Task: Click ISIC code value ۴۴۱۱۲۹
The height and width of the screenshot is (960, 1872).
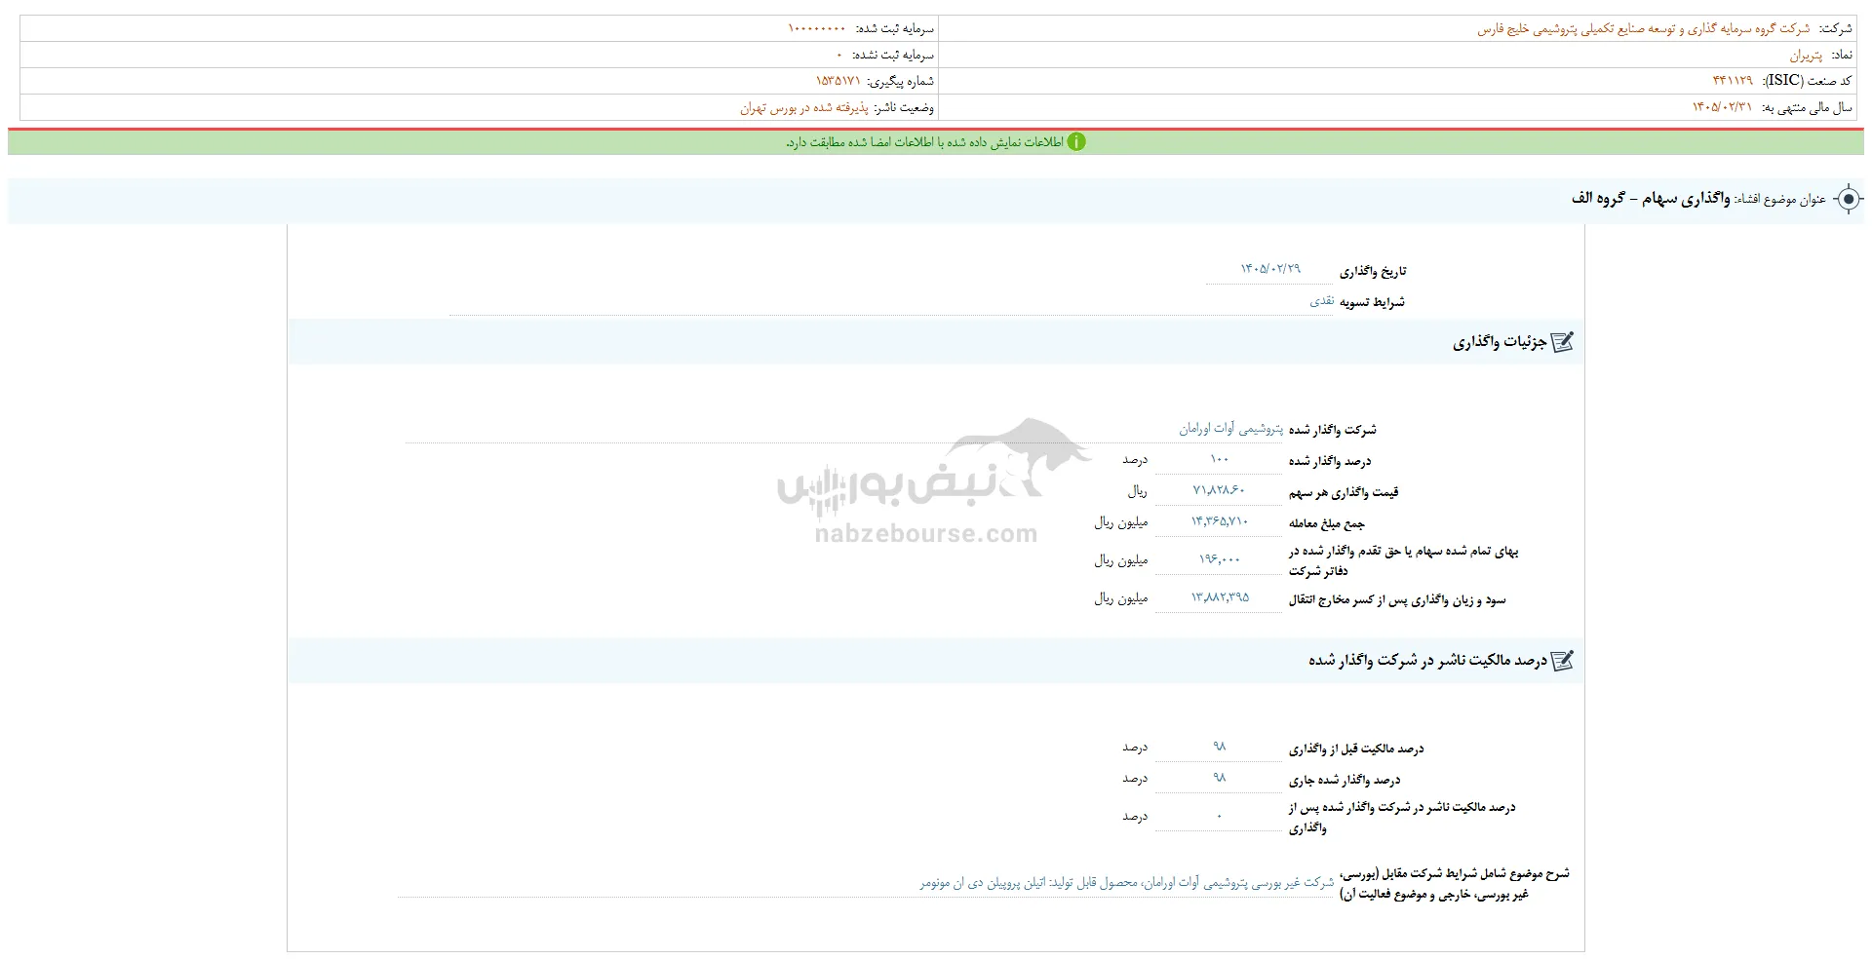Action: [x=1733, y=81]
